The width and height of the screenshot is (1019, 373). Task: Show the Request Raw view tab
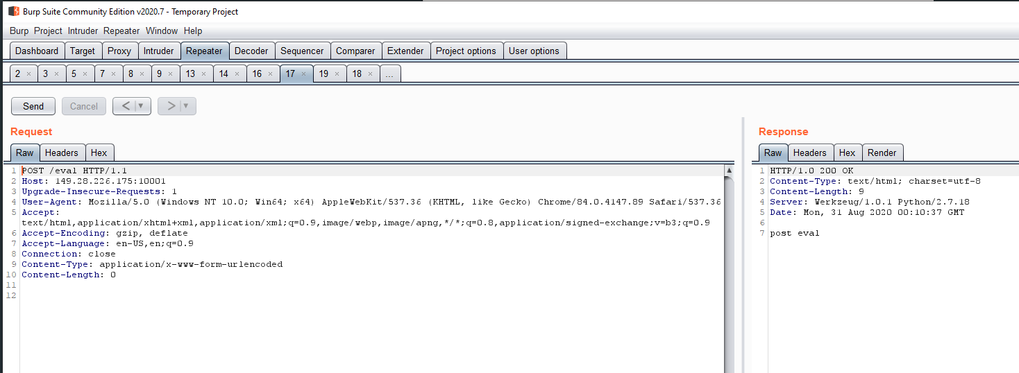pos(25,153)
